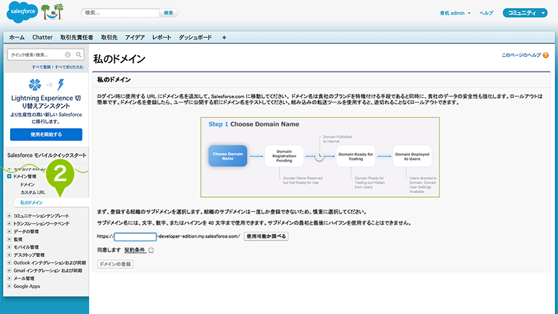Click the 検索 search button
The width and height of the screenshot is (558, 314).
[168, 13]
